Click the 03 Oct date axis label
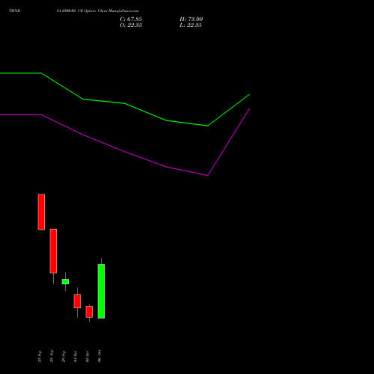Viewport: 374px width, 374px height. (x=88, y=356)
